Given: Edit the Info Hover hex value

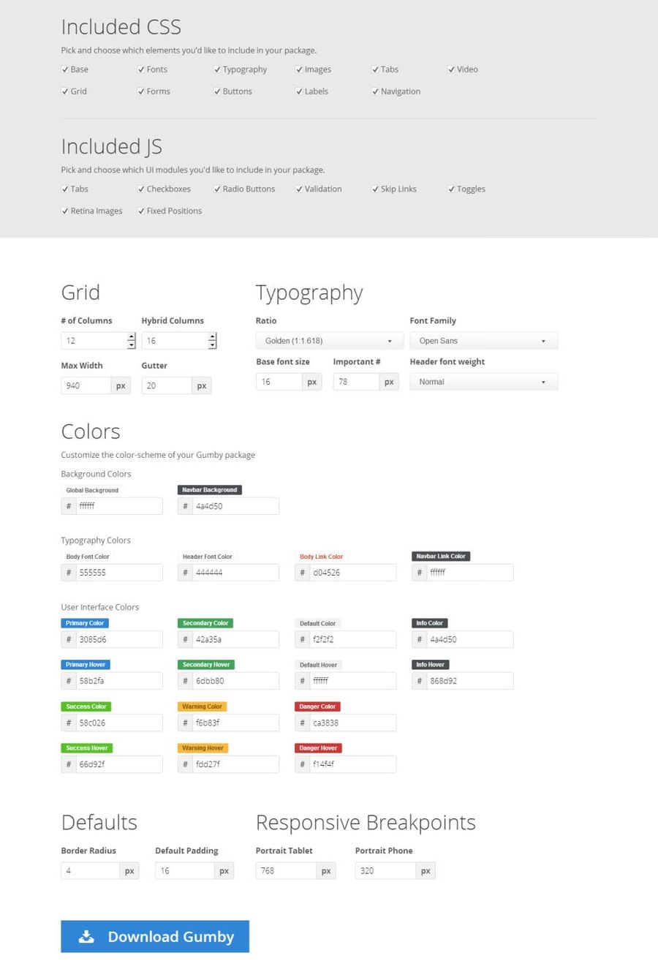Looking at the screenshot, I should click(469, 681).
